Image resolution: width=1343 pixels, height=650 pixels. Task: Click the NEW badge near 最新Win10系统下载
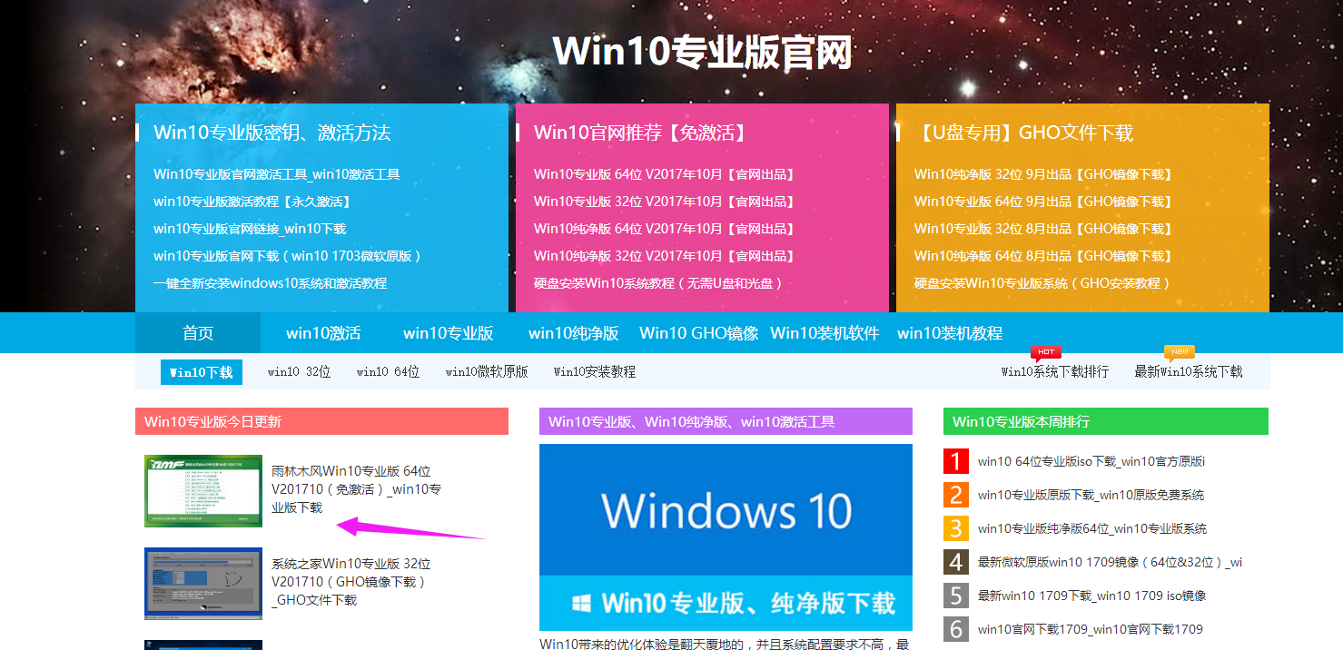1177,352
